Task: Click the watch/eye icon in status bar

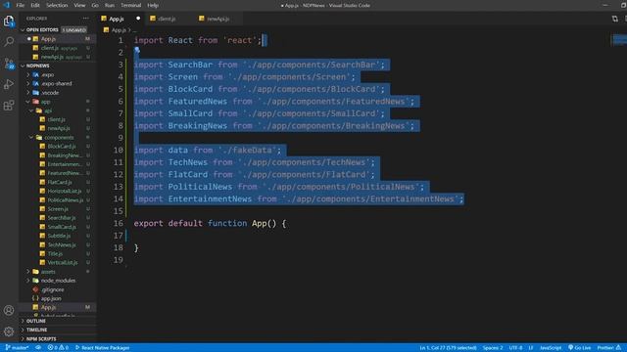Action: 38,348
